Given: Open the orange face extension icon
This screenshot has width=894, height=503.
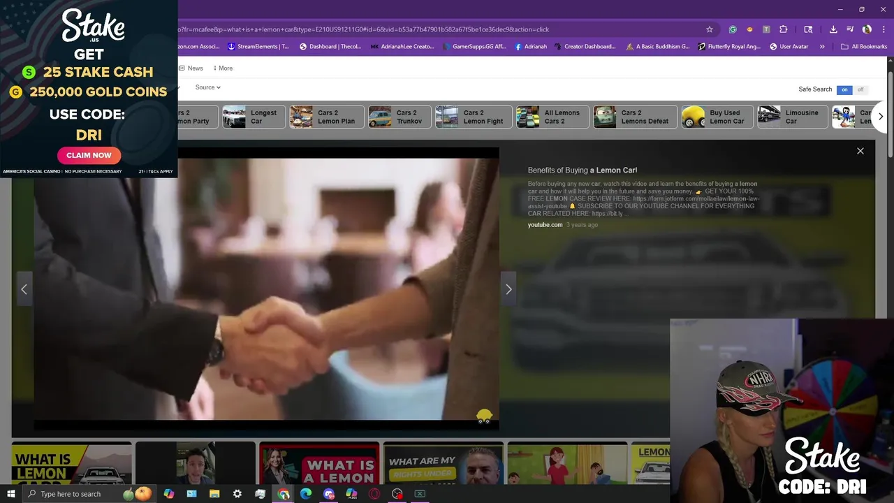Looking at the screenshot, I should click(749, 29).
